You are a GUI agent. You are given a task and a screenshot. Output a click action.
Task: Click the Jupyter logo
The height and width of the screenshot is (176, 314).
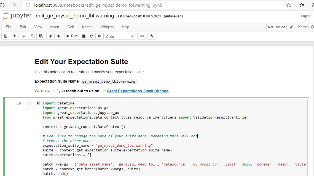coord(17,16)
